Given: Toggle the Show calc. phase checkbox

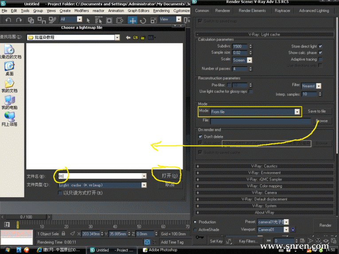Looking at the screenshot, I should point(320,53).
